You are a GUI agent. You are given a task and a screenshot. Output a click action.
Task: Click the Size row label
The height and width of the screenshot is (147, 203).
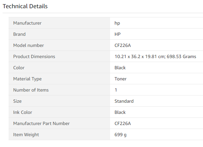click(18, 101)
